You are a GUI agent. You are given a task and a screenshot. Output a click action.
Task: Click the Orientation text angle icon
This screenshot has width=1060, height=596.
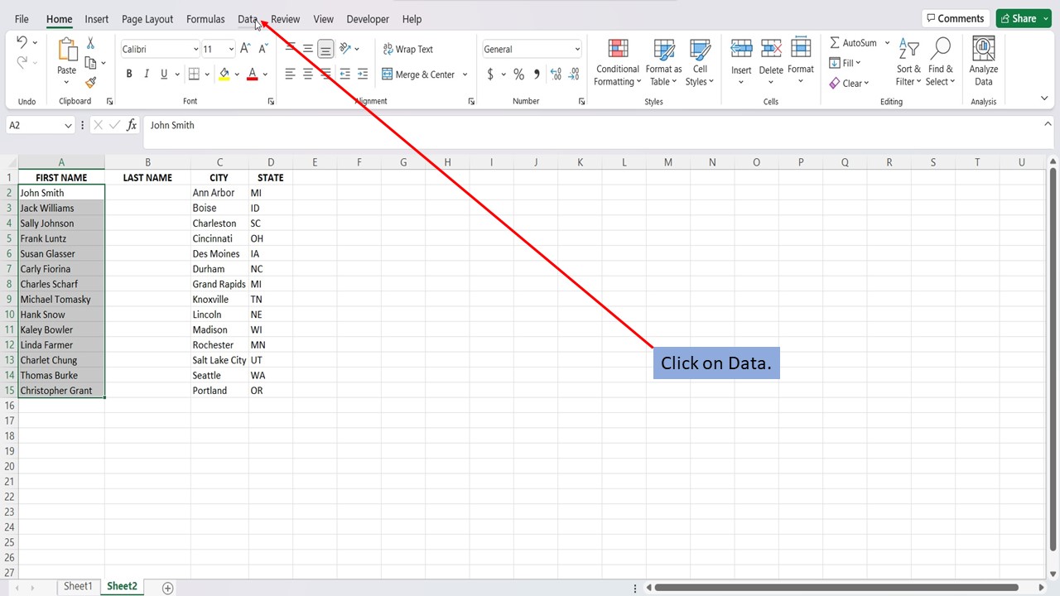(x=346, y=49)
